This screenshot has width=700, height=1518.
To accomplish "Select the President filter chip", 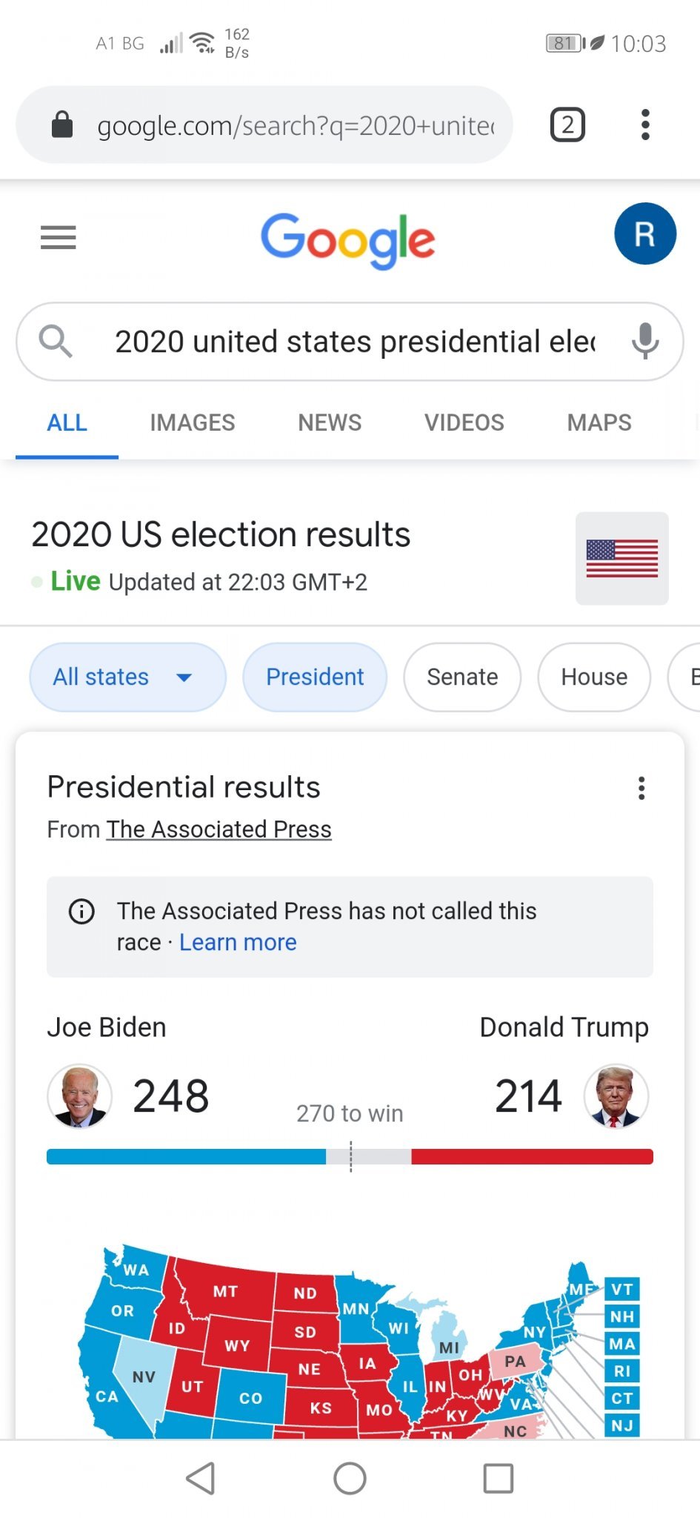I will [315, 677].
